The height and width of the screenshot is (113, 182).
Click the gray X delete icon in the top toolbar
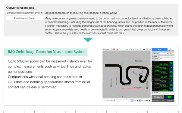click(134, 49)
